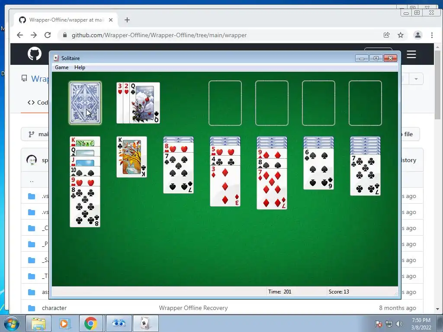The image size is (443, 332).
Task: Open Windows Explorer from the taskbar
Action: (39, 323)
